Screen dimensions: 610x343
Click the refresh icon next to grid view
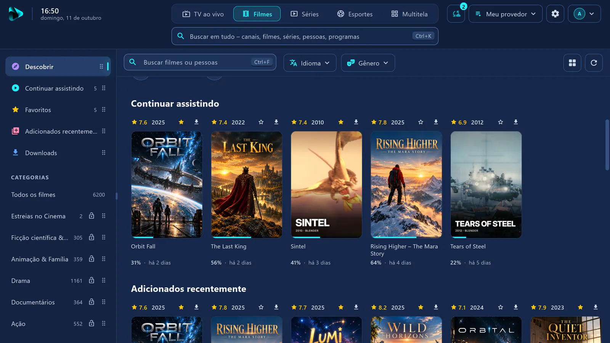pyautogui.click(x=594, y=63)
